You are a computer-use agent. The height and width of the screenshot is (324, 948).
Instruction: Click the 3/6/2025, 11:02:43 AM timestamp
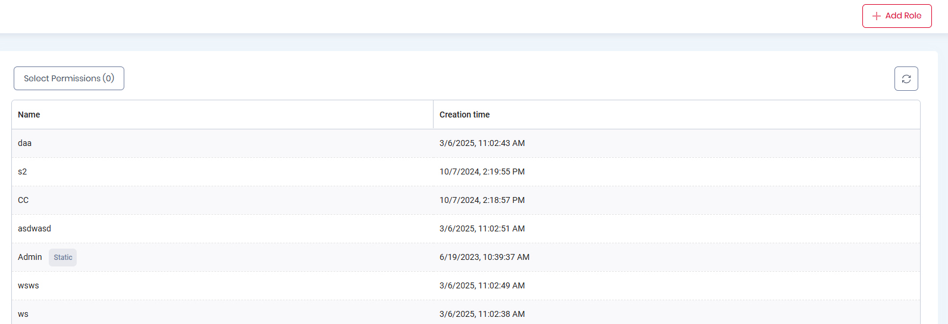(x=482, y=143)
